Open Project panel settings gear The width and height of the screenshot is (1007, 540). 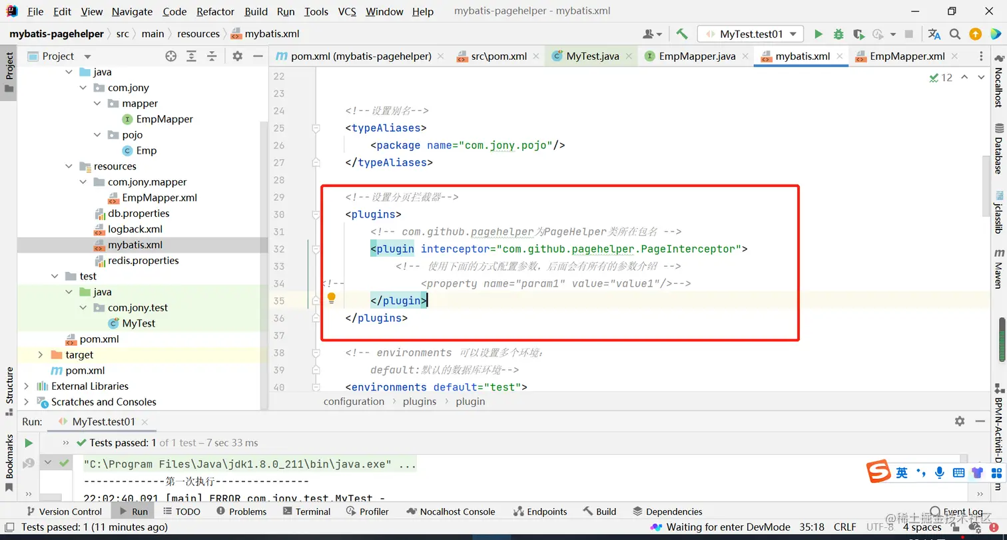238,57
